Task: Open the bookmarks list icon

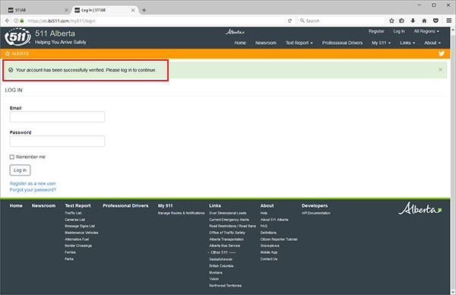Action: [401, 21]
